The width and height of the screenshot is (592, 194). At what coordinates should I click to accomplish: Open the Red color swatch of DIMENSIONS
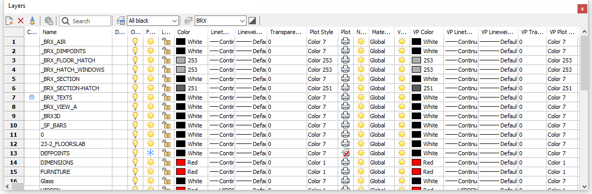pos(181,163)
